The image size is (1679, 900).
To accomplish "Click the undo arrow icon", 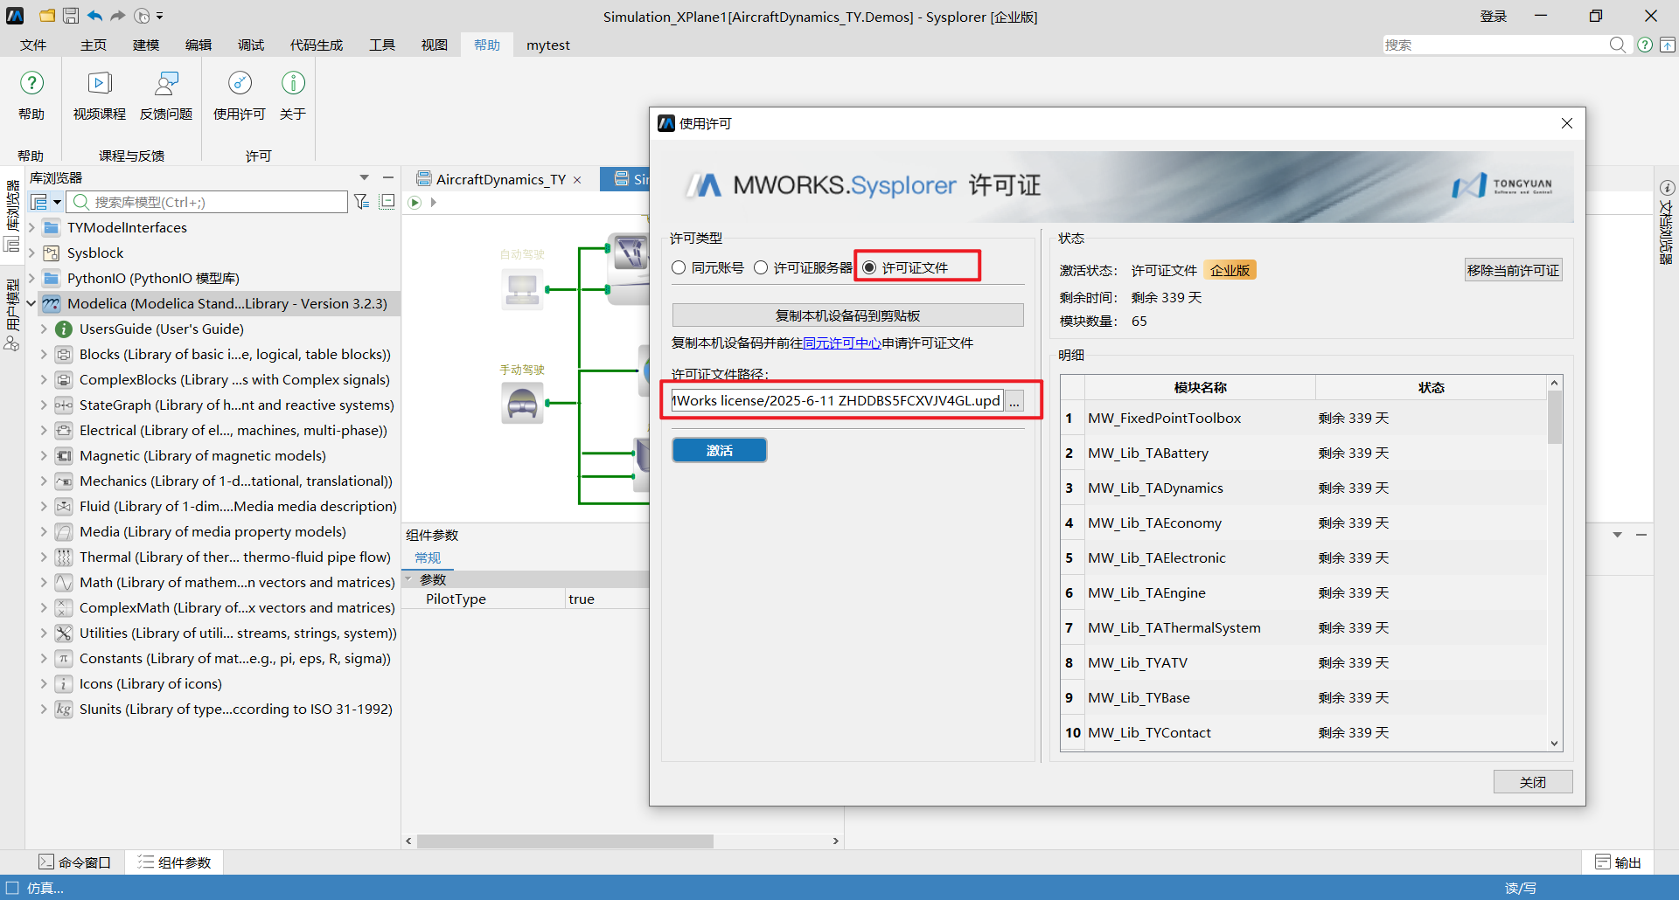I will 94,16.
